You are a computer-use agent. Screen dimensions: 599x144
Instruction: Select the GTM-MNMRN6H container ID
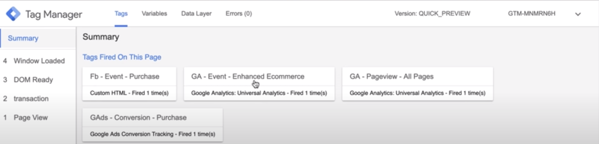tap(532, 14)
